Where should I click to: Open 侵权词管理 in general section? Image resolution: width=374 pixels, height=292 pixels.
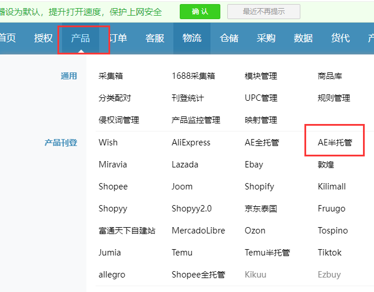coord(119,120)
